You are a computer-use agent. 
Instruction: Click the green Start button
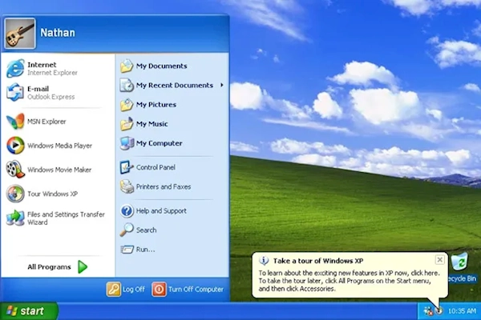click(29, 310)
